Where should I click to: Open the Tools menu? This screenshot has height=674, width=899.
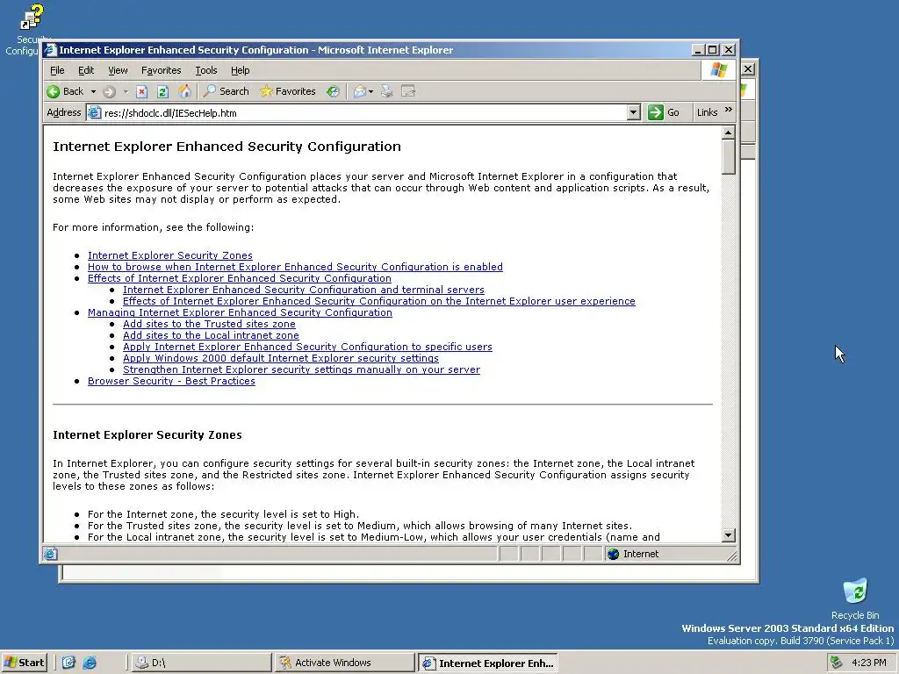(205, 70)
